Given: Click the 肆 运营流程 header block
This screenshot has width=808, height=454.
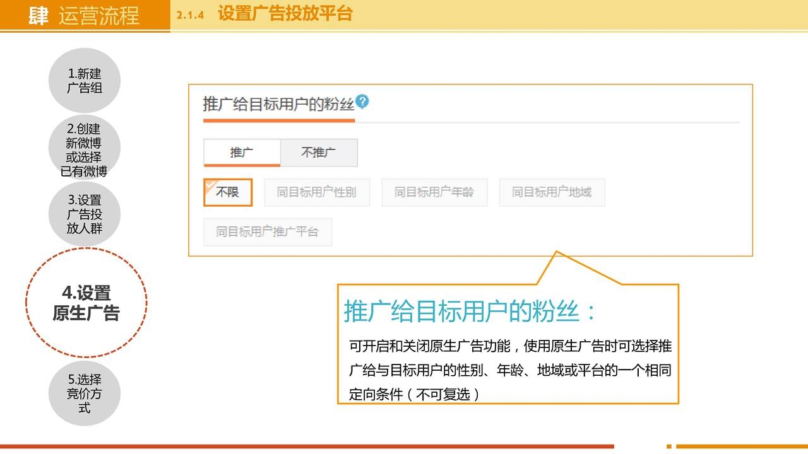Looking at the screenshot, I should [85, 16].
